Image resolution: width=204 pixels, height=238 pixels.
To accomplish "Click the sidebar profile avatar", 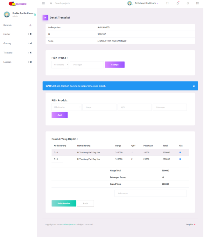I will [x=7, y=14].
